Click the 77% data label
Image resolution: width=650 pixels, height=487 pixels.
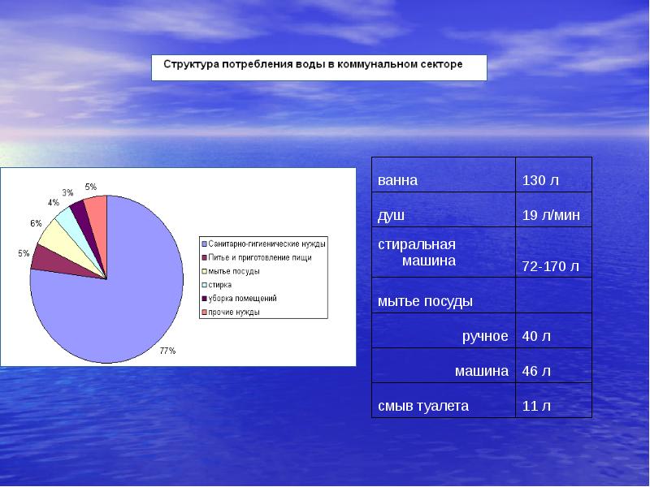click(167, 351)
